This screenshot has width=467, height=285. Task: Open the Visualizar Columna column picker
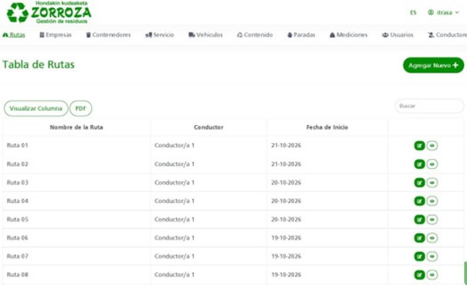click(36, 108)
